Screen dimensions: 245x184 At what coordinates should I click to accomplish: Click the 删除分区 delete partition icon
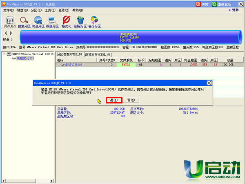coord(80,22)
